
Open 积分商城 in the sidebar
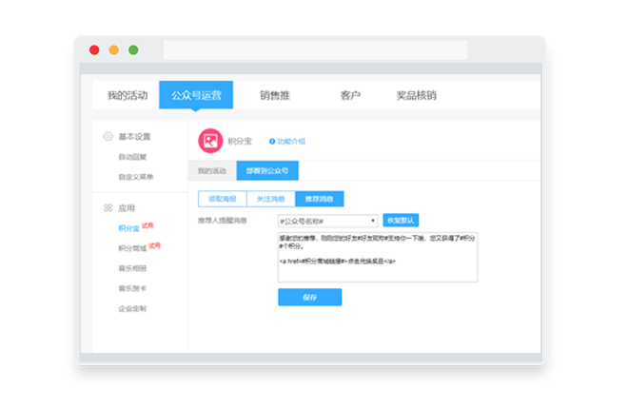[132, 248]
